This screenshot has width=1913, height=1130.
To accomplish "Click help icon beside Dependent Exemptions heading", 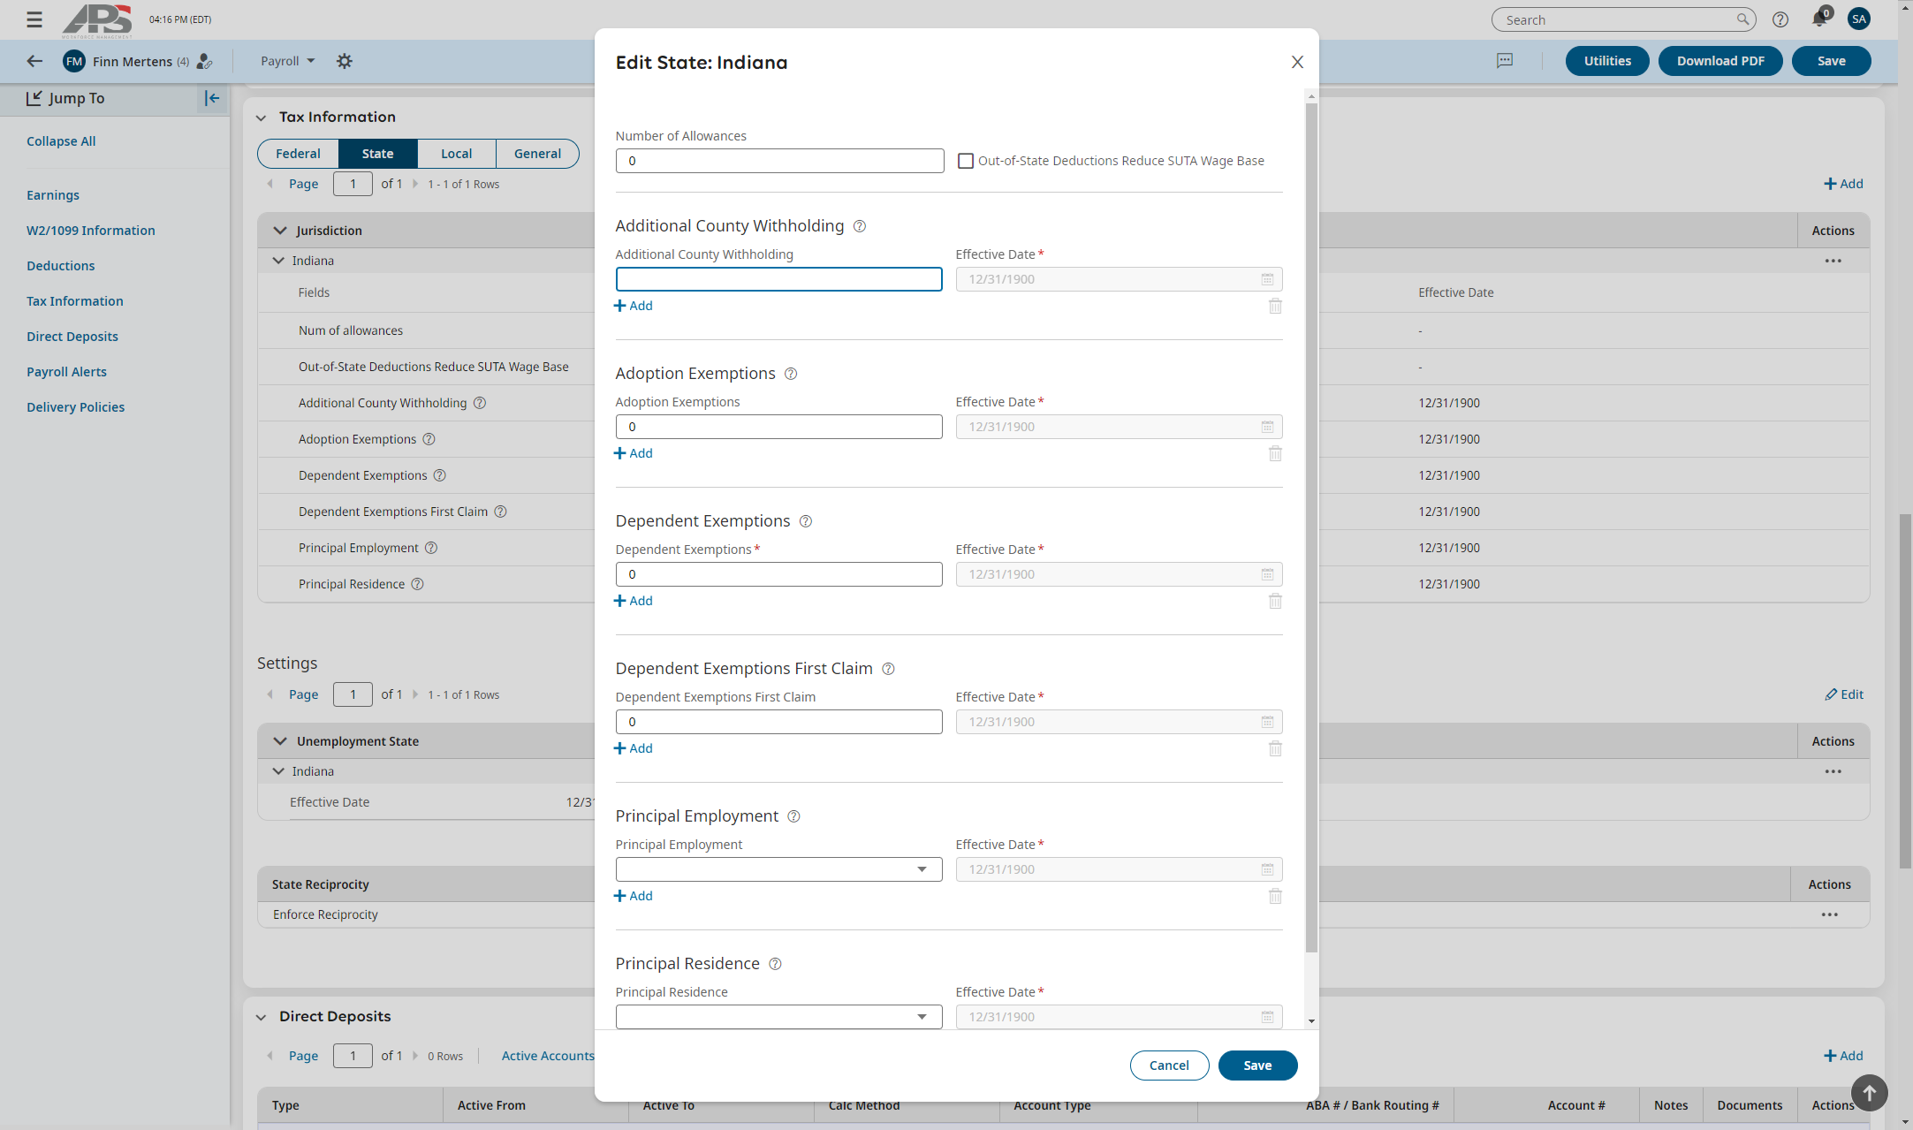I will (x=806, y=521).
